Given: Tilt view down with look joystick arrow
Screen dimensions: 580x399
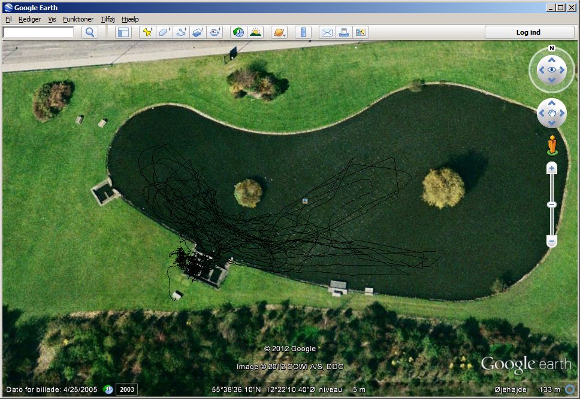Looking at the screenshot, I should coord(551,80).
